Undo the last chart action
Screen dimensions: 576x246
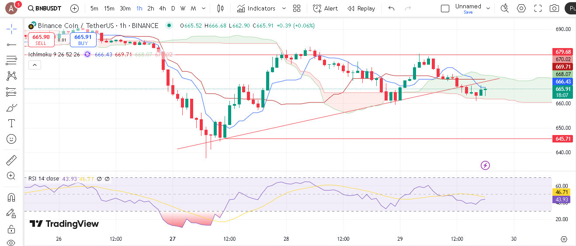point(391,8)
